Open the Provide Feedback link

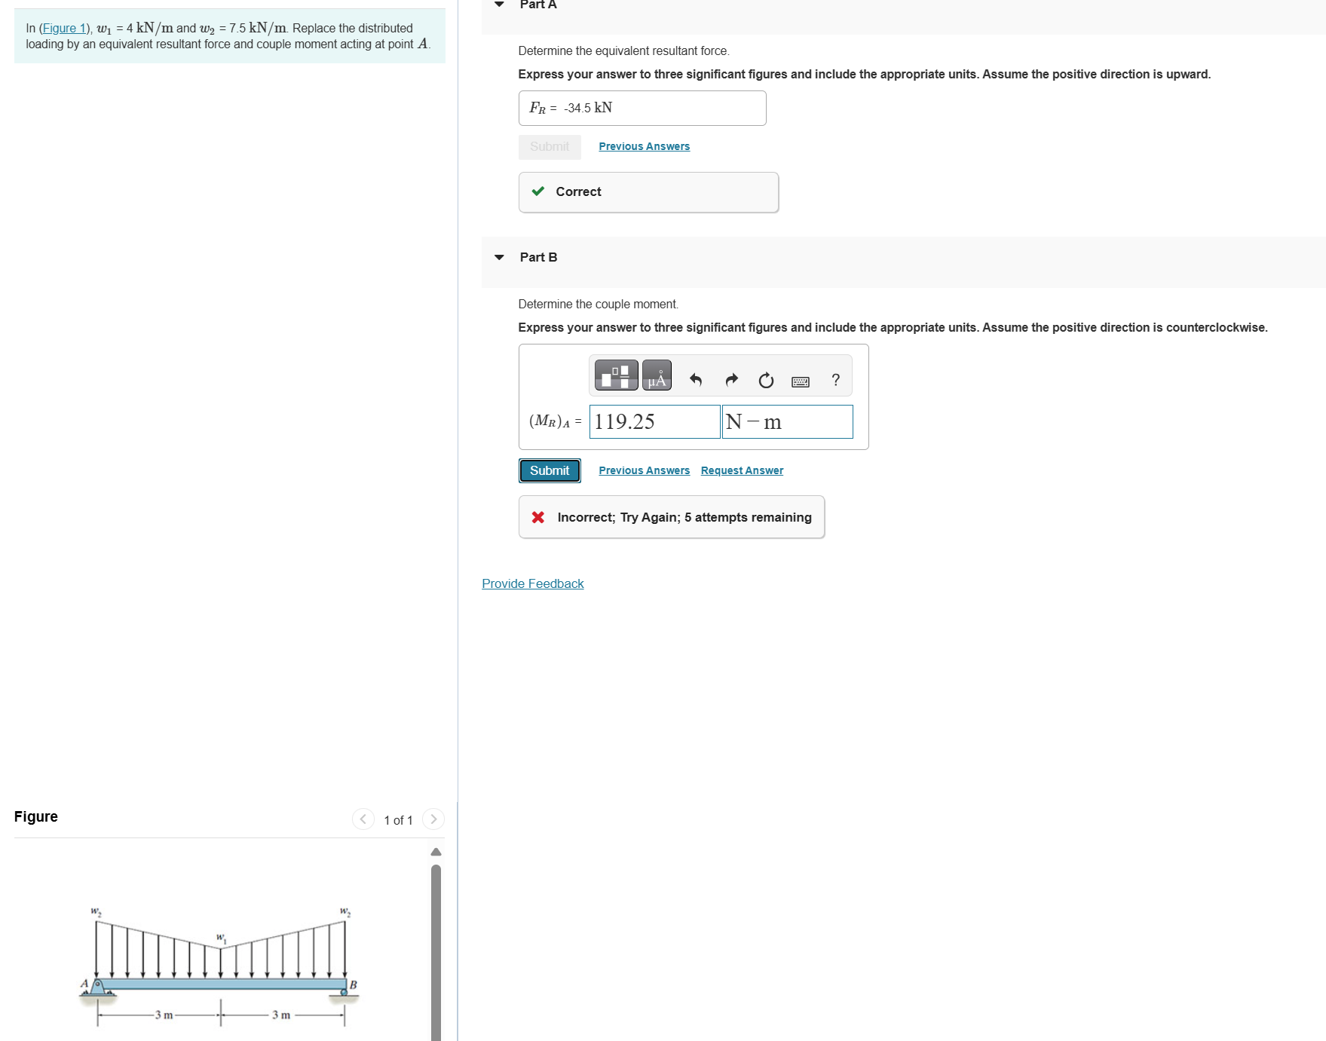(533, 583)
